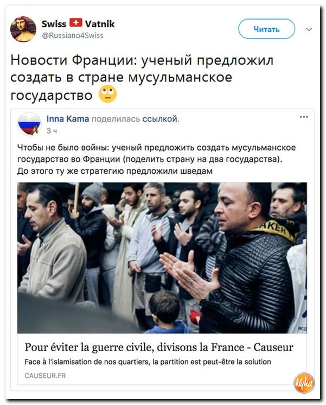326x405 pixels.
Task: Open the Mona Lisa profile avatar
Action: pyautogui.click(x=23, y=29)
